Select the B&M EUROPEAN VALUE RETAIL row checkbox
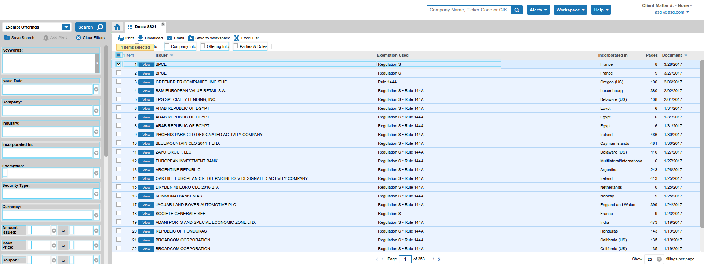Viewport: 704px width, 264px height. click(118, 90)
